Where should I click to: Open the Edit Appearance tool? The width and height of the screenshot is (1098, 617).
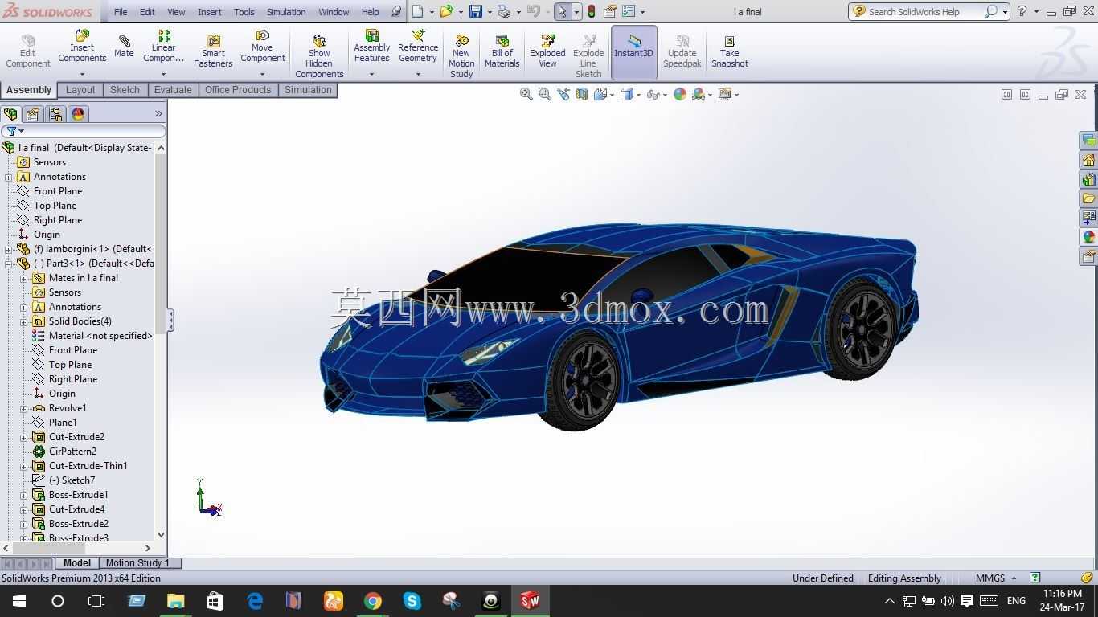(680, 95)
